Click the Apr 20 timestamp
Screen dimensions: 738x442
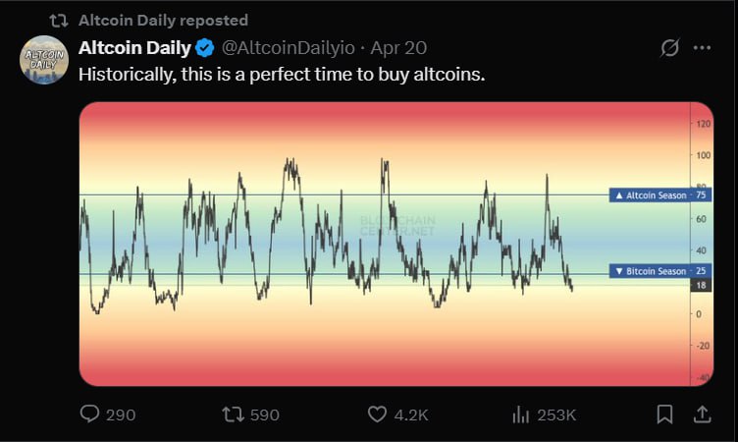coord(398,47)
